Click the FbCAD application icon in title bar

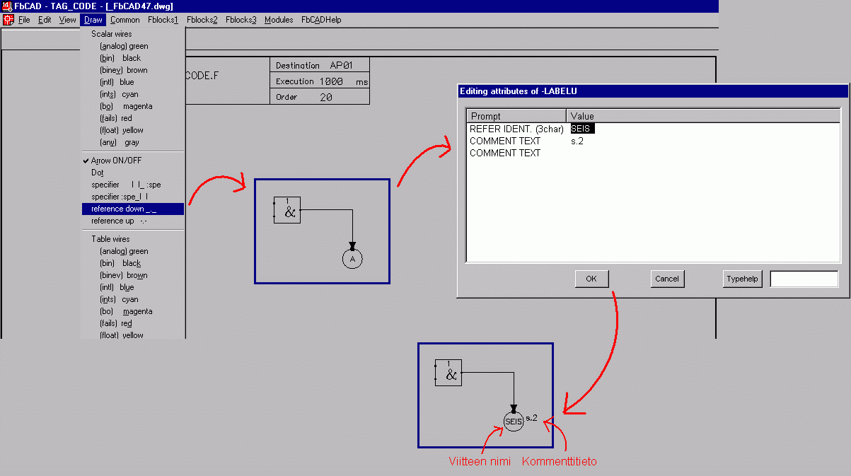(x=6, y=6)
